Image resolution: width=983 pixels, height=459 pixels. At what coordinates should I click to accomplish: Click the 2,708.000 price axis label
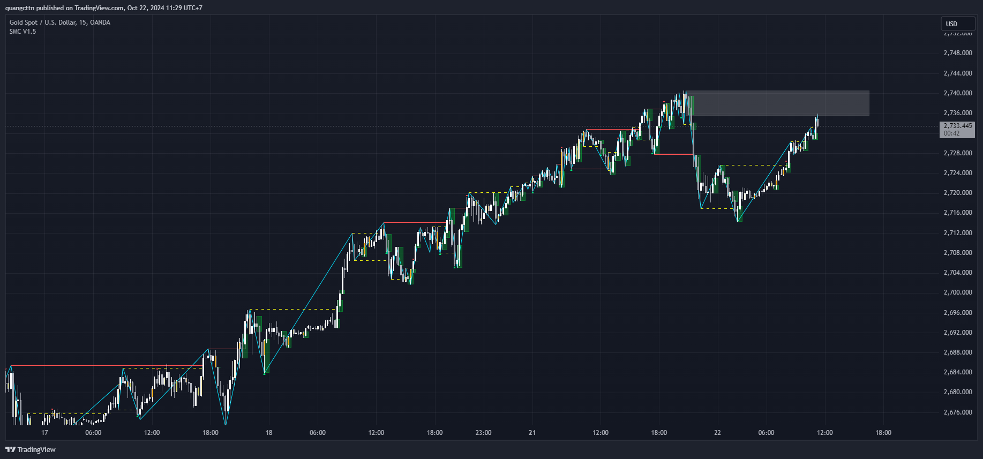point(958,253)
